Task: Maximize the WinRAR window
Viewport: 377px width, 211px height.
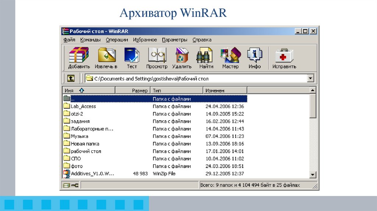Action: coord(305,31)
